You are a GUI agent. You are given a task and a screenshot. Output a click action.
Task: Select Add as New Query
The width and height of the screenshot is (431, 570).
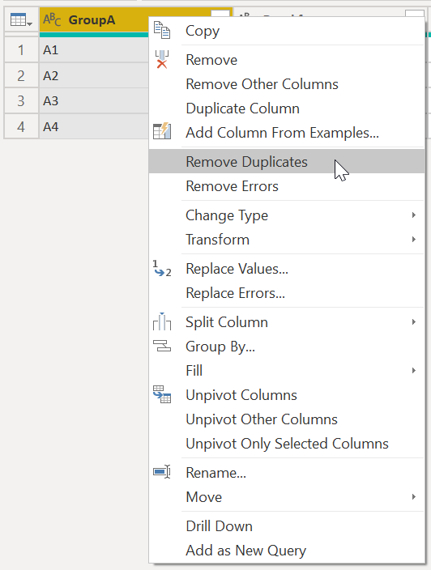coord(287,551)
